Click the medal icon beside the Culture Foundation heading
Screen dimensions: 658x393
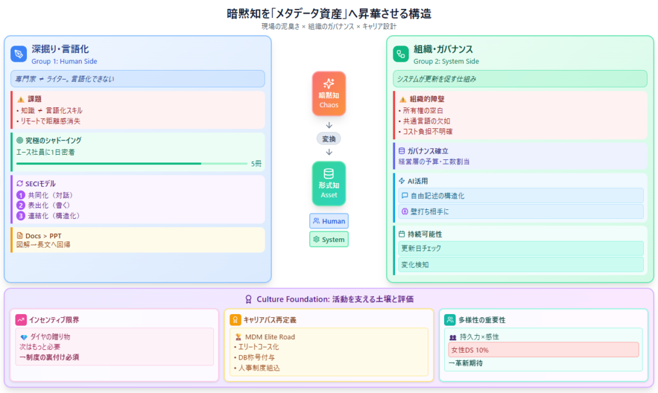(x=249, y=299)
